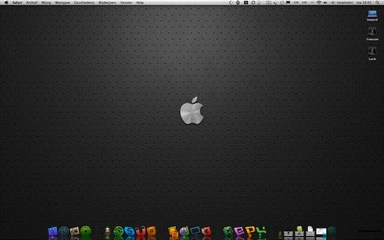Open Spotlight search magnifier icon
The height and width of the screenshot is (240, 384).
377,2
